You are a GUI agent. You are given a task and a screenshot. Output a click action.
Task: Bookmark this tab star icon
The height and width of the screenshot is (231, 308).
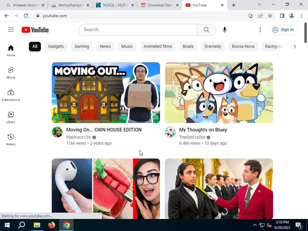point(270,16)
